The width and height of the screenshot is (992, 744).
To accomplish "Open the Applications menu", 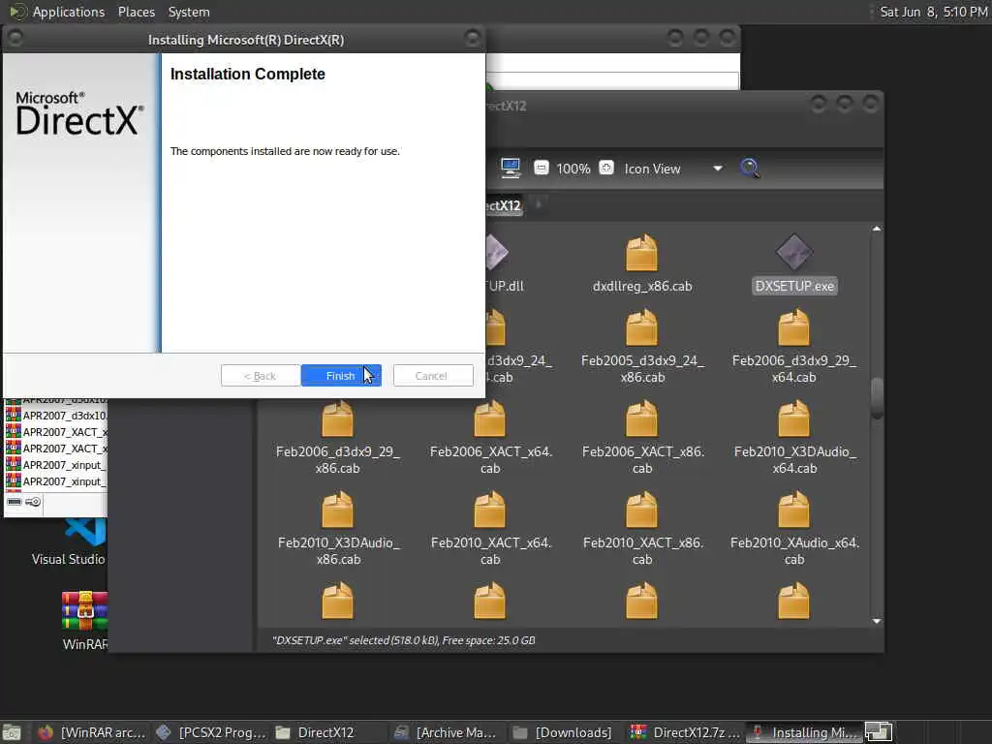I will click(x=69, y=12).
